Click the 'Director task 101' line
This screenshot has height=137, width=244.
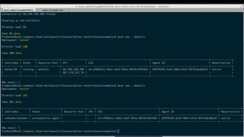point(14,96)
